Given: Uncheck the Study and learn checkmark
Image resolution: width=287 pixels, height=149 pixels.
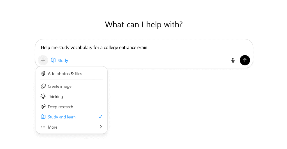Looking at the screenshot, I should (x=100, y=117).
